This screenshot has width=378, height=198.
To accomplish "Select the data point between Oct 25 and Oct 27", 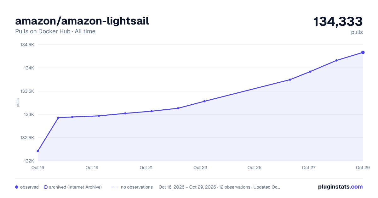I will [290, 80].
